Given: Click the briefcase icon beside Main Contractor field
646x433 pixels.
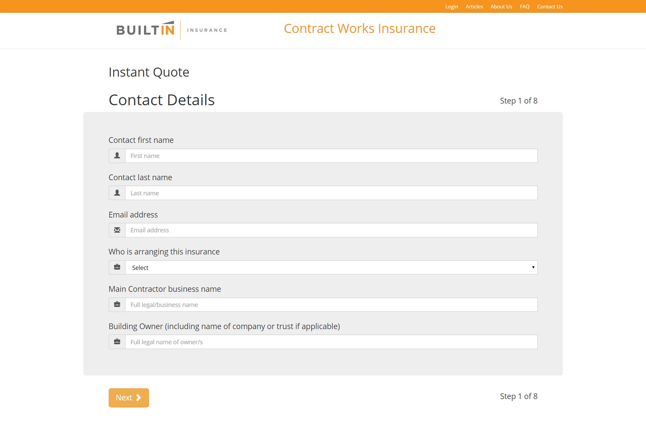Looking at the screenshot, I should pyautogui.click(x=117, y=304).
